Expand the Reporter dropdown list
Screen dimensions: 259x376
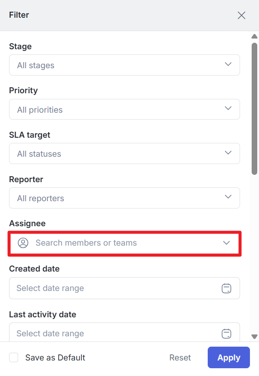point(124,198)
